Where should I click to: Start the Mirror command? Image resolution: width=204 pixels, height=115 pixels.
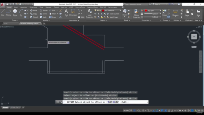pos(43,14)
